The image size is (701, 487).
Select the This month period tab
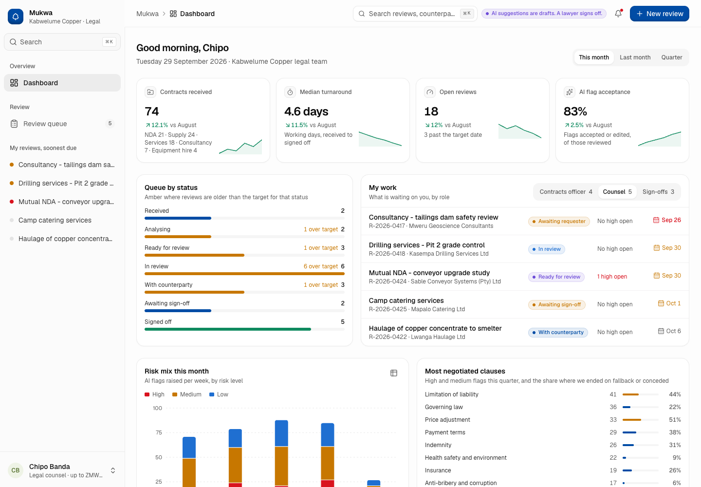(594, 57)
